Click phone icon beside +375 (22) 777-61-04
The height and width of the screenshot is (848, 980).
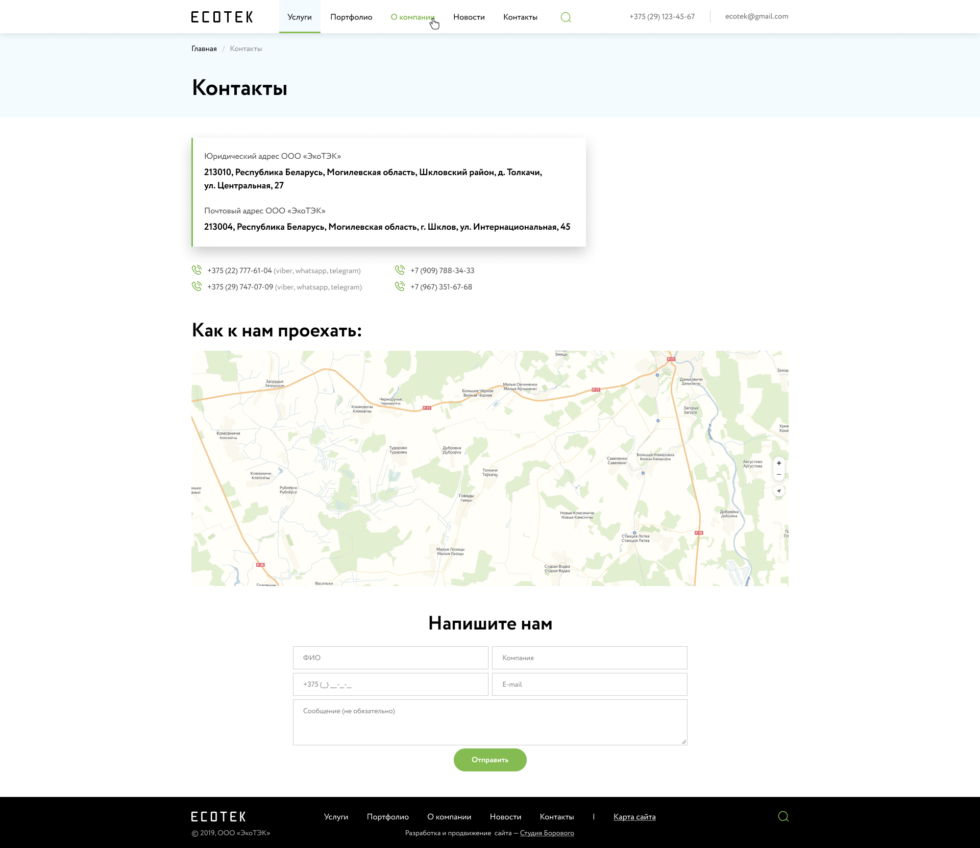(x=197, y=270)
